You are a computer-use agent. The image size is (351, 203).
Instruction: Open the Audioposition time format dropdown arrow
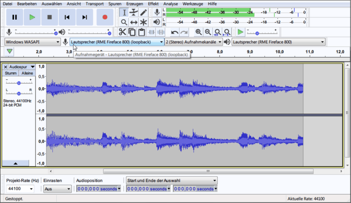119,188
